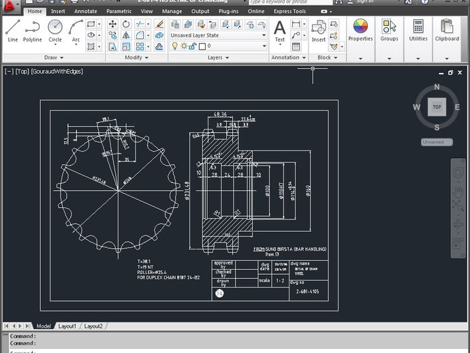Select the Rectangle draw tool

pyautogui.click(x=91, y=24)
